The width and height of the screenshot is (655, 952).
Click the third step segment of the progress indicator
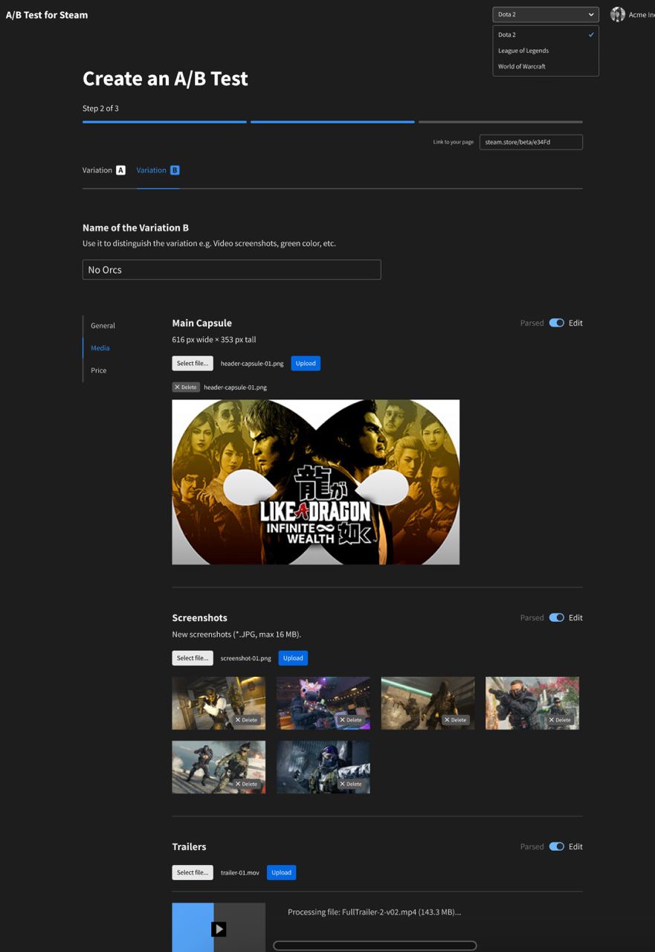[500, 122]
